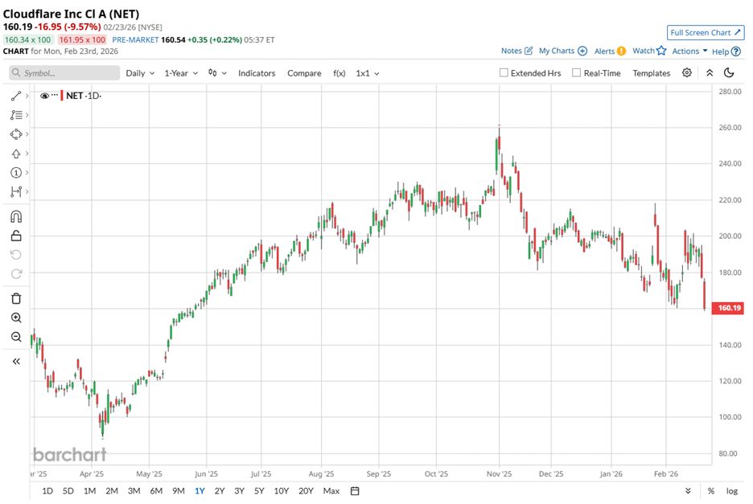This screenshot has width=753, height=504.
Task: Open the Actions dropdown menu
Action: (x=689, y=51)
